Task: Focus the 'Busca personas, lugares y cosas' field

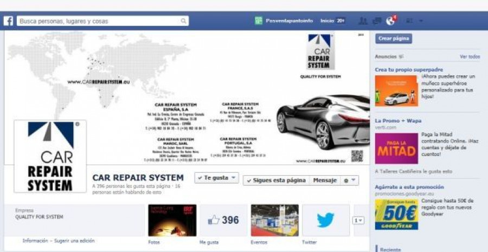Action: (102, 21)
